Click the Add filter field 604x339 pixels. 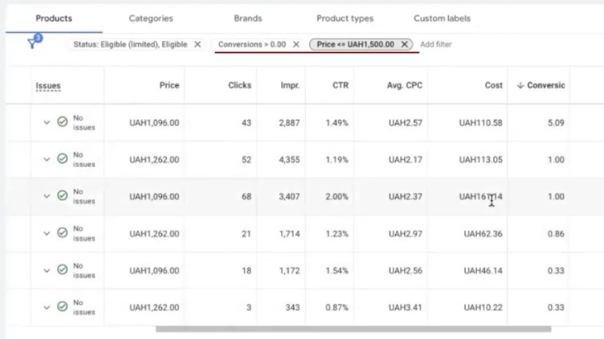(435, 44)
